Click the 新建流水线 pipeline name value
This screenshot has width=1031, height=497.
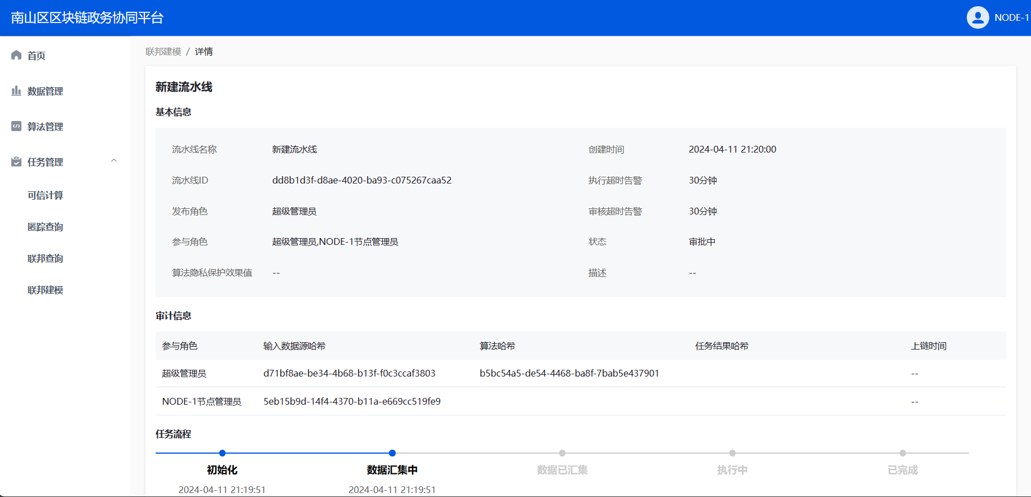294,149
